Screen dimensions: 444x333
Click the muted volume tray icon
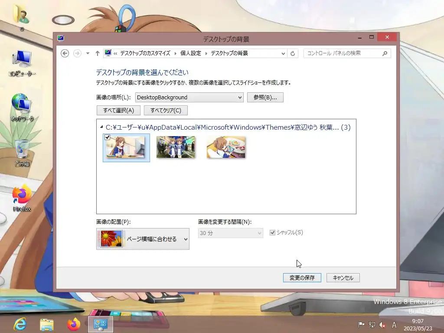(382, 325)
